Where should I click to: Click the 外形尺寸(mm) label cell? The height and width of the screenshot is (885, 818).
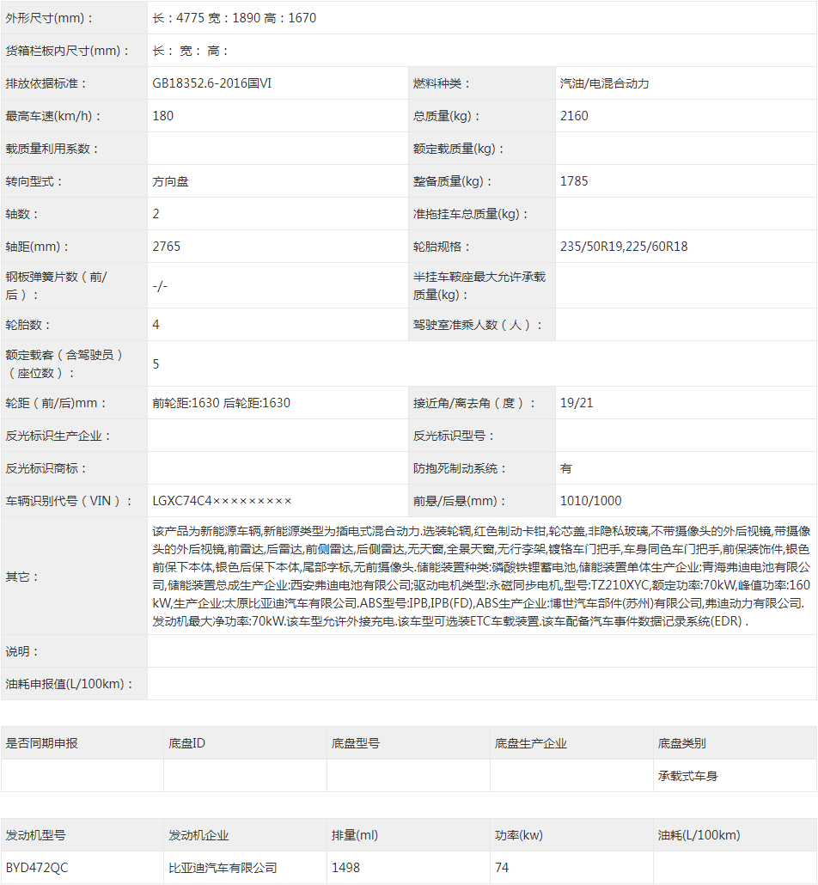(51, 18)
